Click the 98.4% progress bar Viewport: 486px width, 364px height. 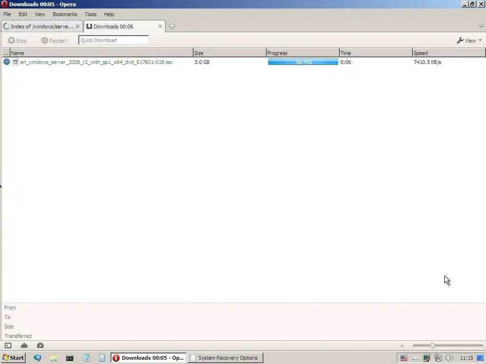(x=303, y=62)
